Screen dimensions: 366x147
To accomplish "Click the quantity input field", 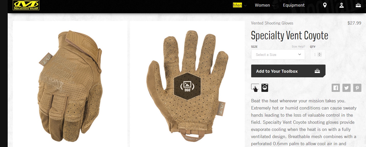I will coord(318,54).
